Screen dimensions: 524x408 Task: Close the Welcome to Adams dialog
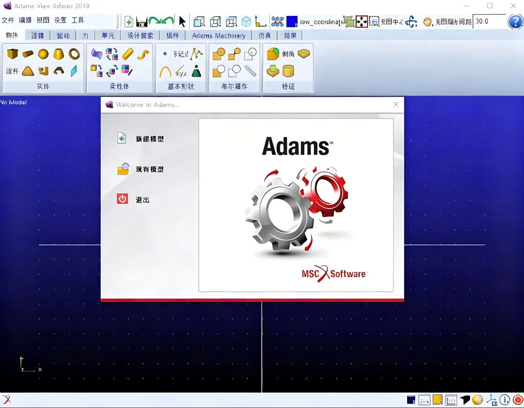[396, 105]
